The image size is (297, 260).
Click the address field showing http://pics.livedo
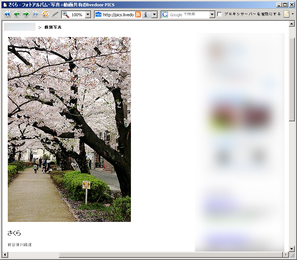[118, 14]
